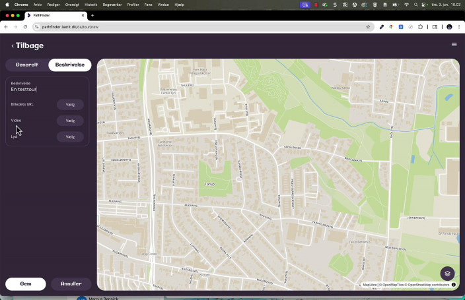This screenshot has height=300, width=465.
Task: Choose an image with Billedets URL Vælg
Action: (70, 104)
